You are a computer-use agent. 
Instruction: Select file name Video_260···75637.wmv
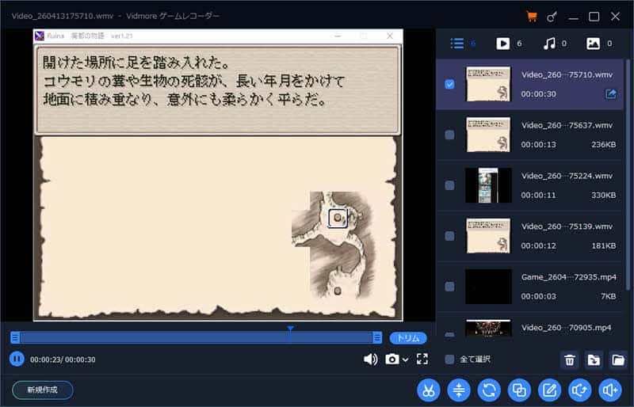(567, 125)
